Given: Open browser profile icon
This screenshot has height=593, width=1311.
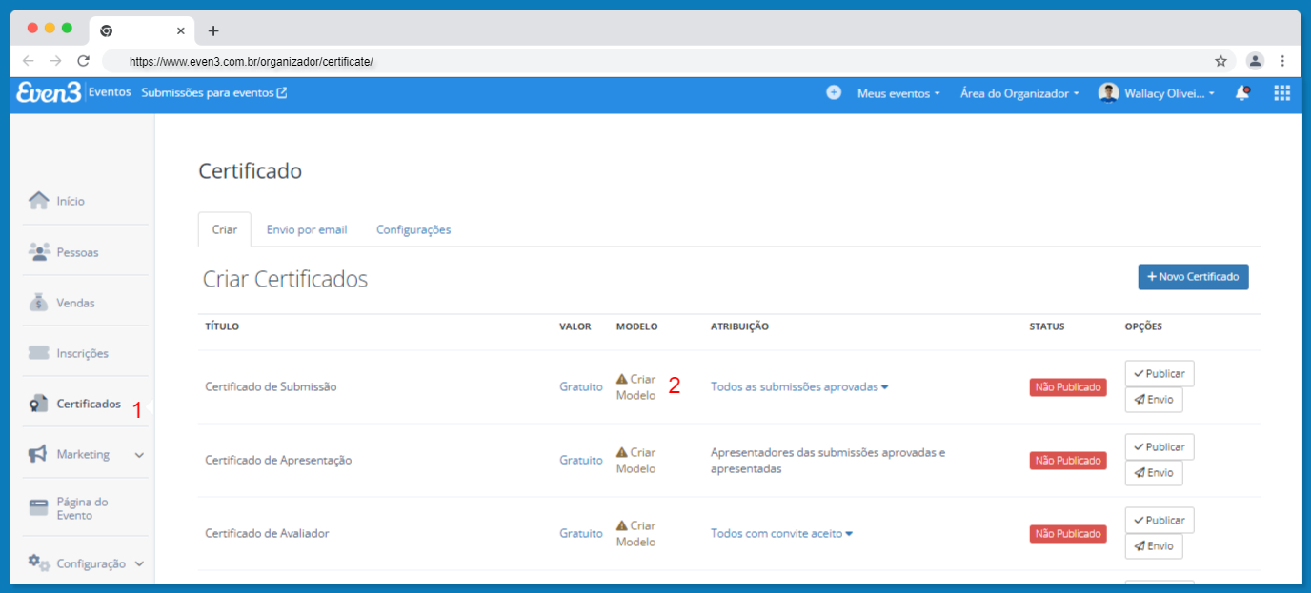Looking at the screenshot, I should (x=1255, y=61).
